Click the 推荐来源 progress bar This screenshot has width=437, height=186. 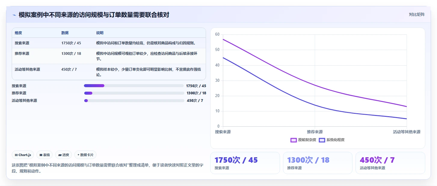pyautogui.click(x=134, y=93)
